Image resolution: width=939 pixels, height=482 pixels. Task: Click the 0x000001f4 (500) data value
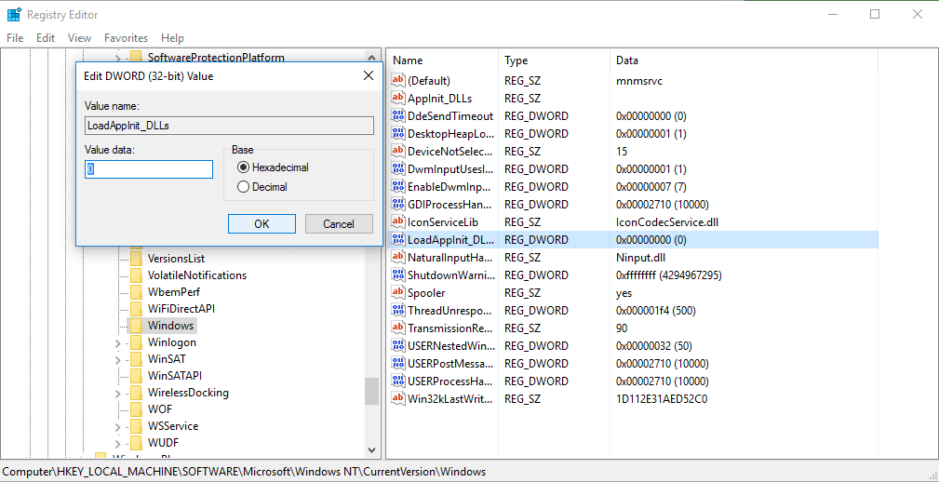click(x=655, y=311)
